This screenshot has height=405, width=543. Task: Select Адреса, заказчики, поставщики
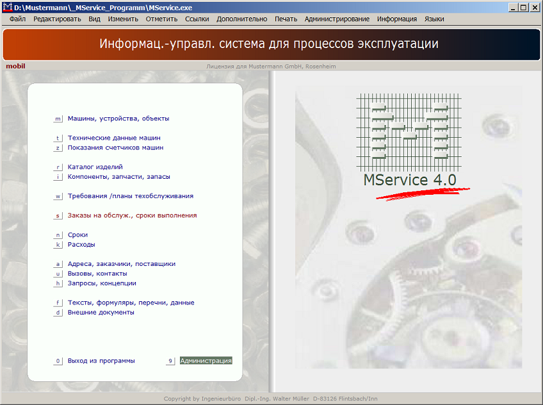121,264
